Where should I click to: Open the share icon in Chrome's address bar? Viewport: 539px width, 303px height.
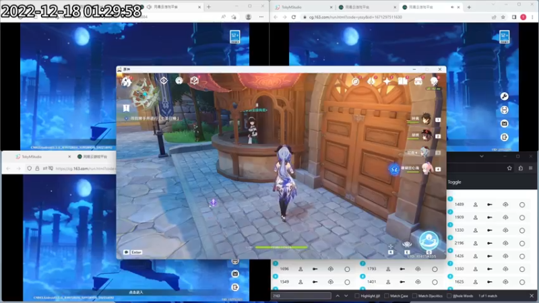coord(494,17)
